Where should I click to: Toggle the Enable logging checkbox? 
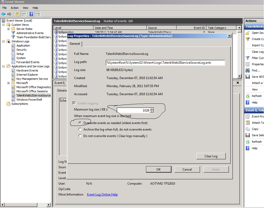click(74, 103)
